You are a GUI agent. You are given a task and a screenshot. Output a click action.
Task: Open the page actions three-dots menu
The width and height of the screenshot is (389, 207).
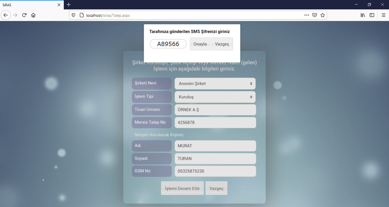pos(306,15)
